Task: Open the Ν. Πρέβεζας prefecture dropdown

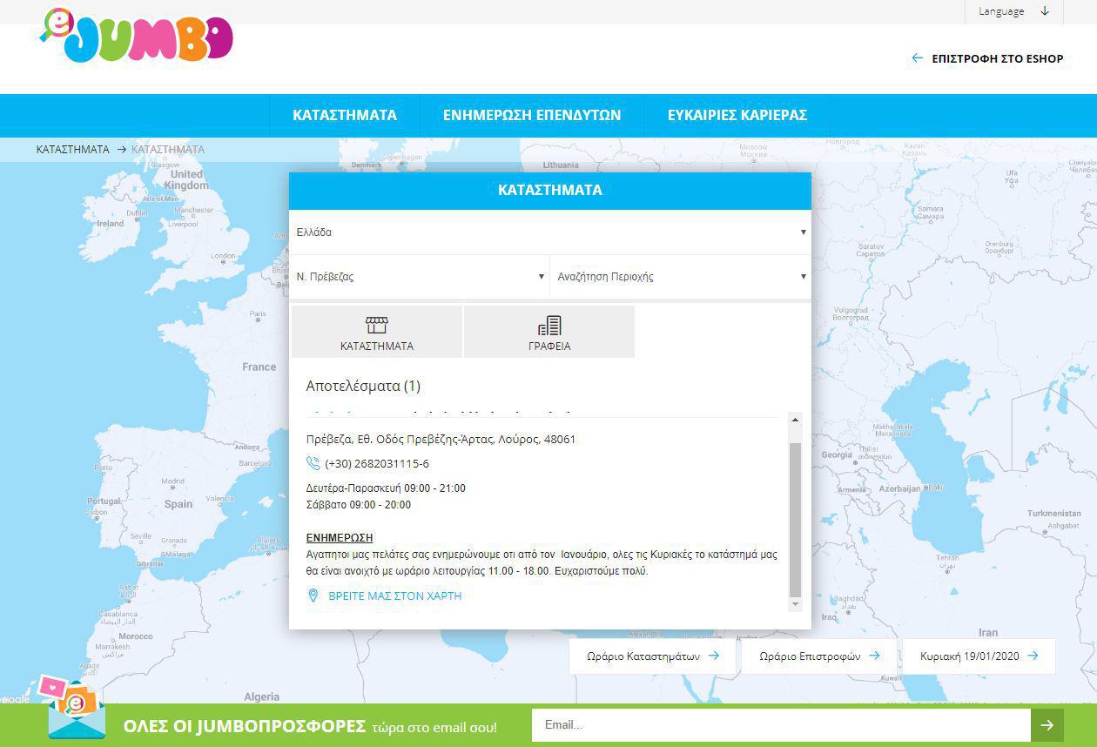Action: coord(420,277)
